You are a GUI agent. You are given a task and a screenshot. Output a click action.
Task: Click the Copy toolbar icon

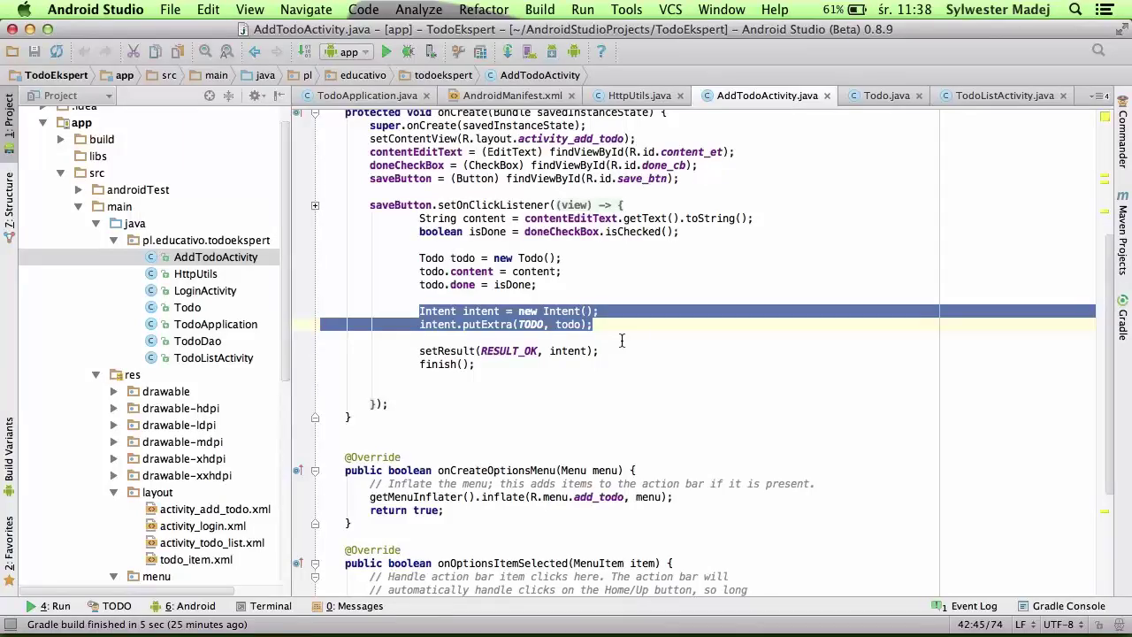click(x=155, y=51)
